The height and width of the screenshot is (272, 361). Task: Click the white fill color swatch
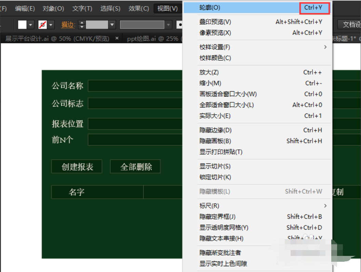click(22, 24)
